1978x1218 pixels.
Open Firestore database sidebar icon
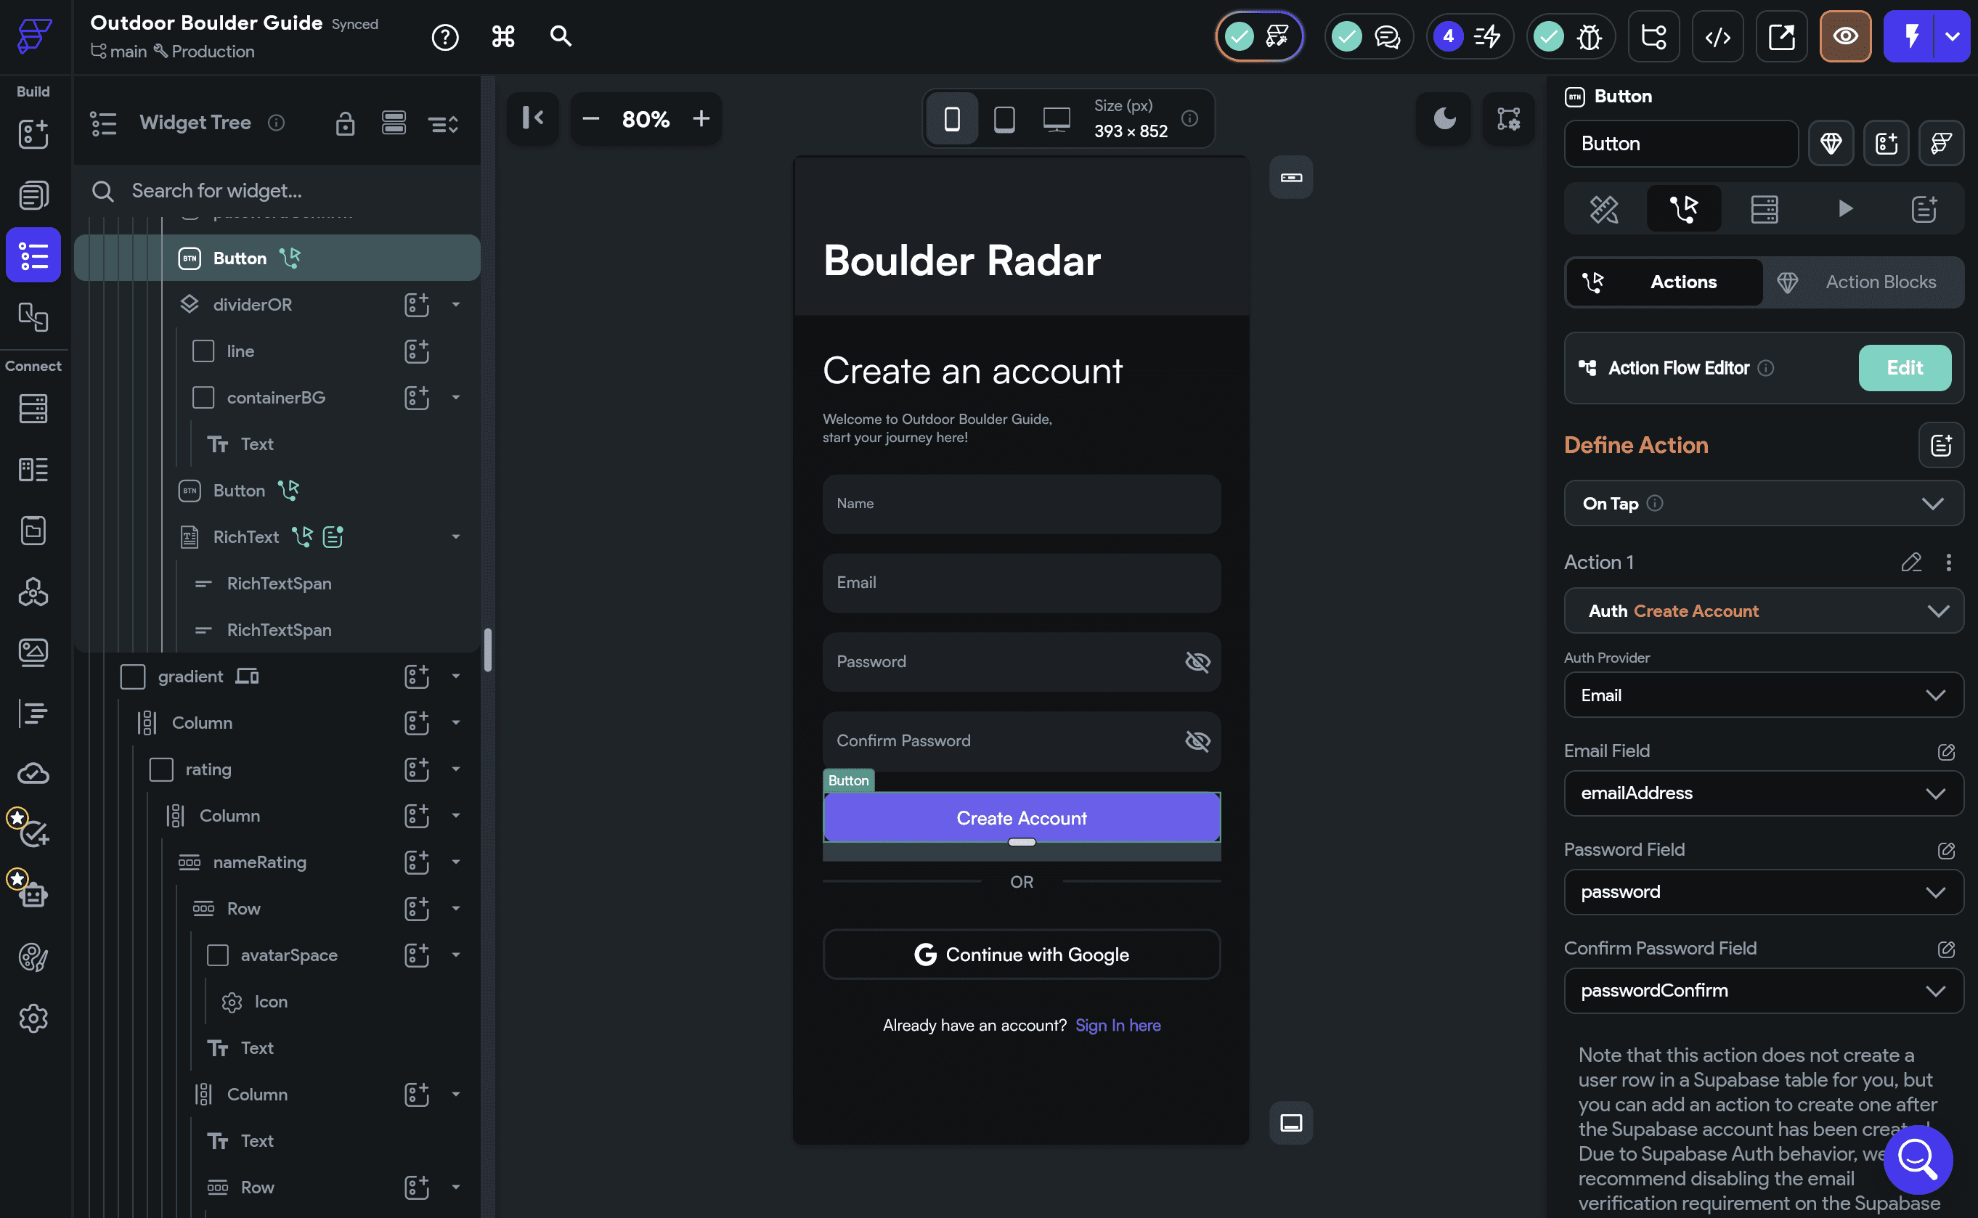[x=33, y=409]
